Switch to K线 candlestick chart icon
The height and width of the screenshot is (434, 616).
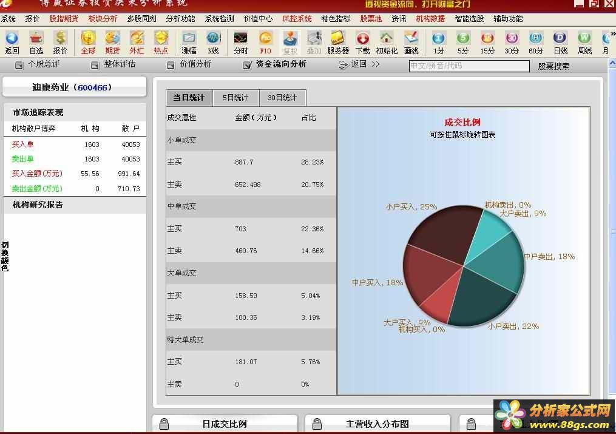click(x=213, y=43)
